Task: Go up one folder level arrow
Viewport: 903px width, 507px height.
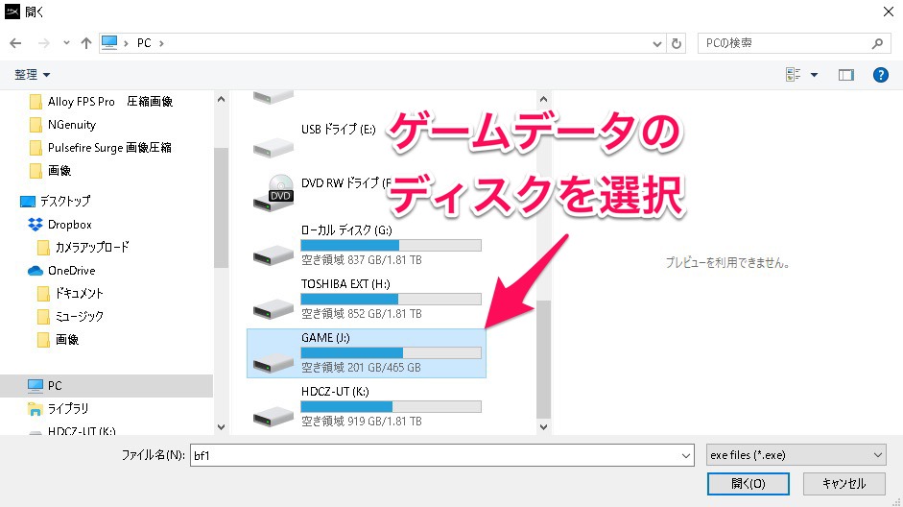Action: coord(85,43)
